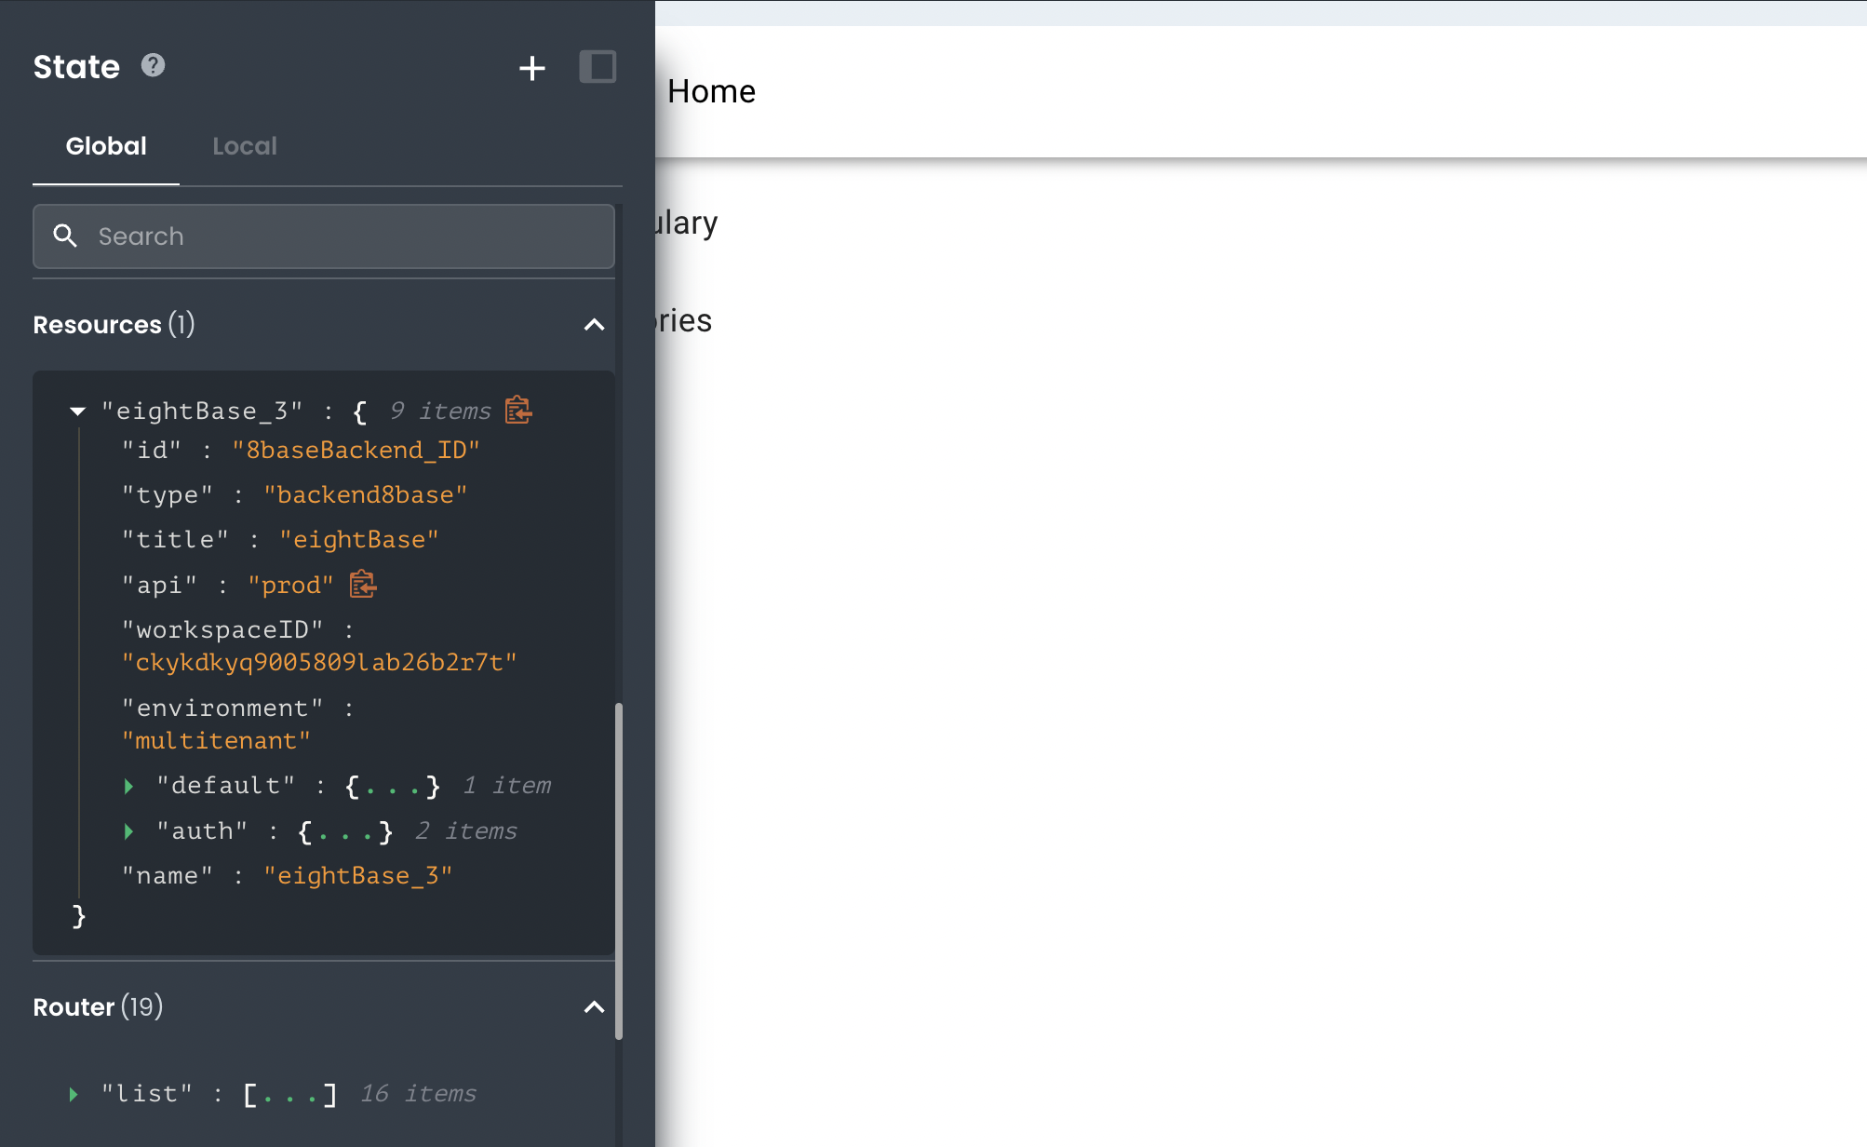1867x1147 pixels.
Task: Select the Global tab
Action: click(x=106, y=146)
